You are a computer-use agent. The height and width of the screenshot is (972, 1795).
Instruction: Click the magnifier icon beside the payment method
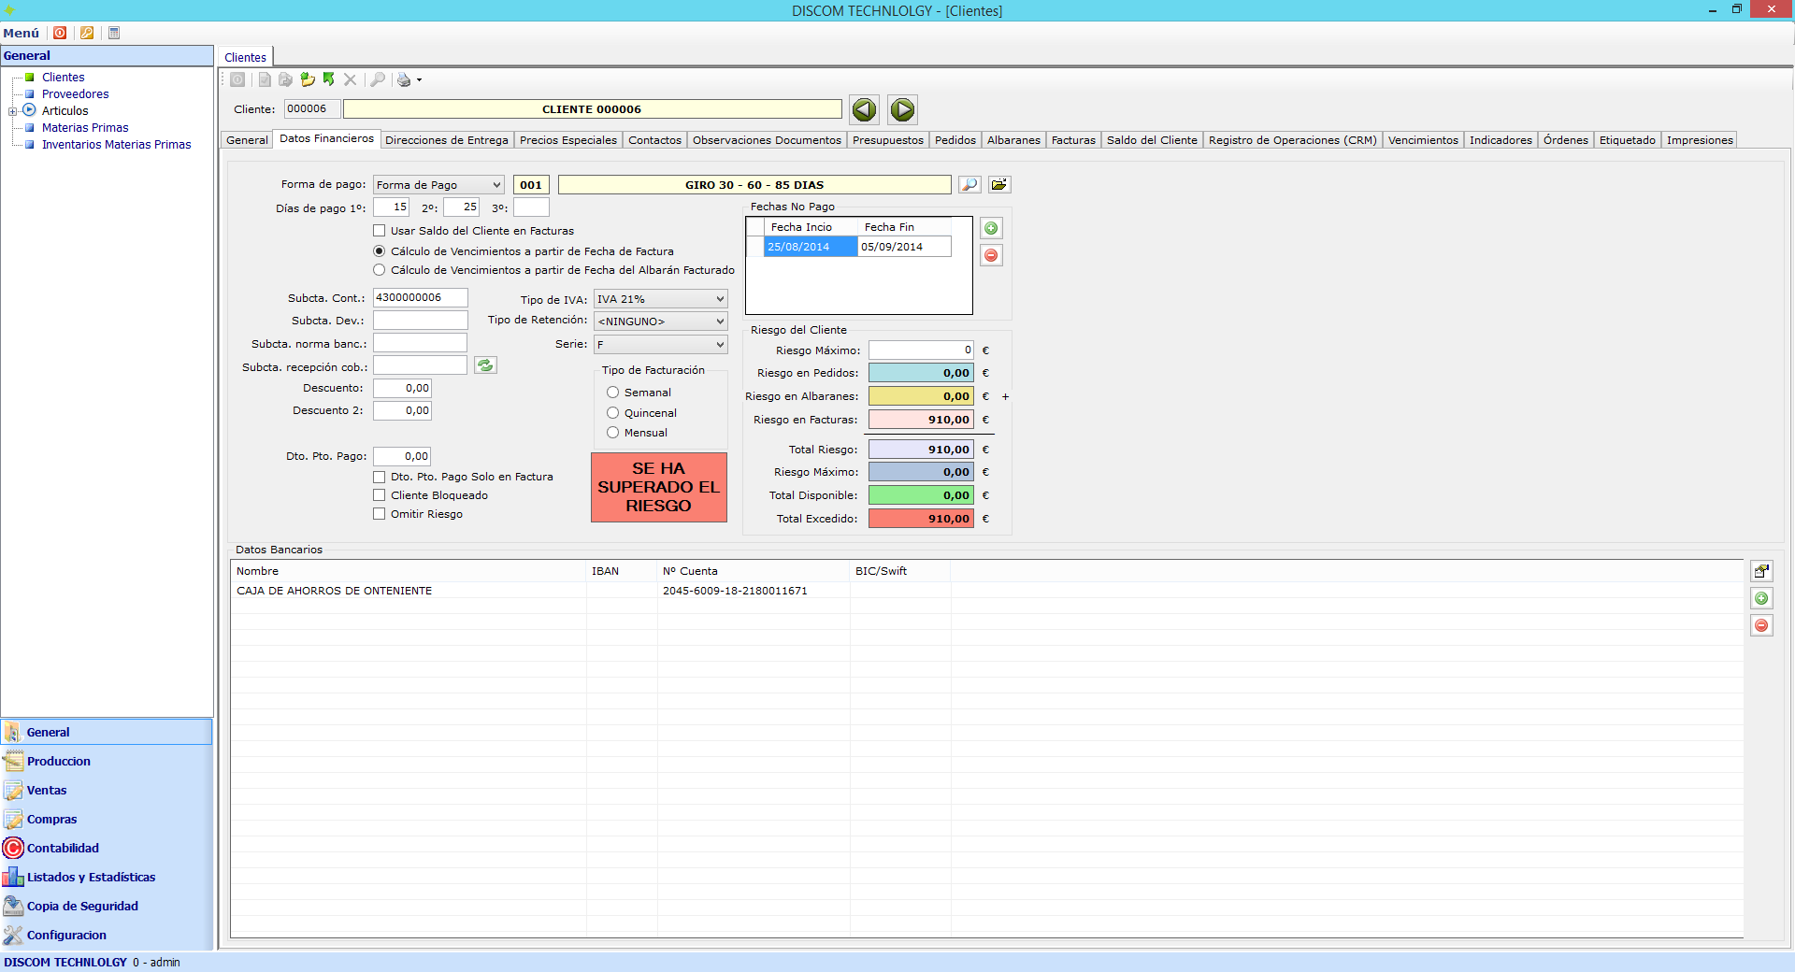pos(969,185)
